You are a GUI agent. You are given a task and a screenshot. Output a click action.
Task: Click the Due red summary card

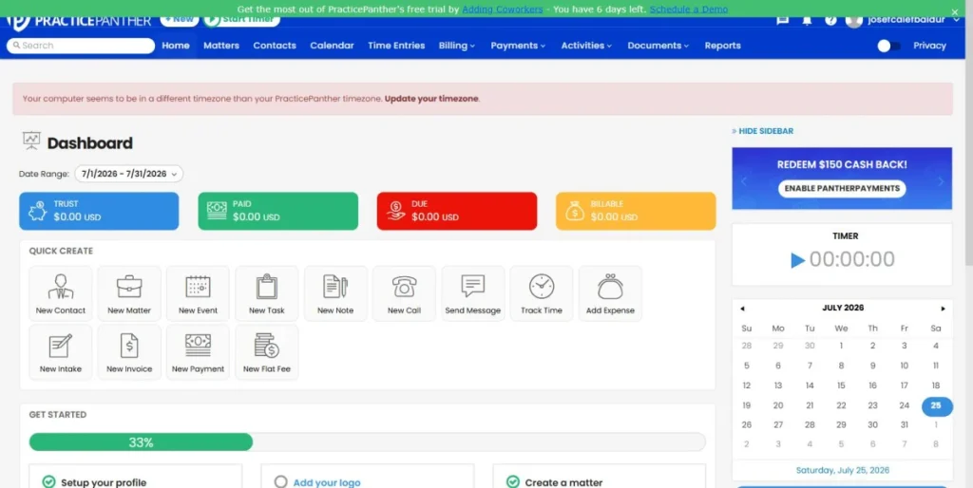(457, 211)
